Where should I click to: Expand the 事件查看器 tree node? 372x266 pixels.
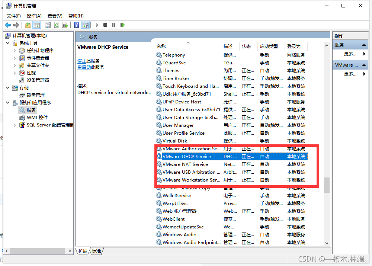[15, 58]
